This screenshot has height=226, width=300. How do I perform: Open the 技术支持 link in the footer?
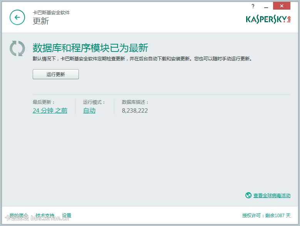45,216
